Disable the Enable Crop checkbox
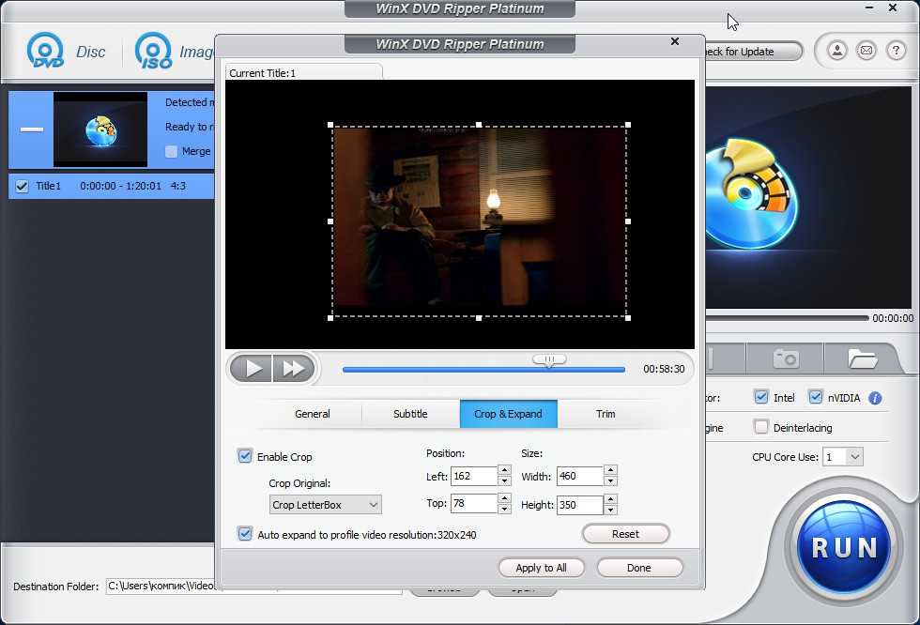Screen dimensions: 920x625 246,457
